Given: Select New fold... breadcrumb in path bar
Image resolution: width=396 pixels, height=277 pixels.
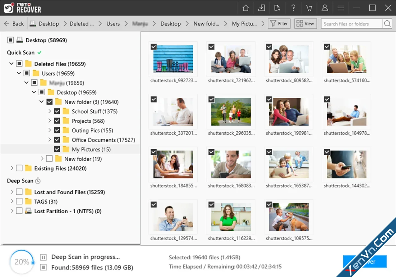Looking at the screenshot, I should pos(206,24).
